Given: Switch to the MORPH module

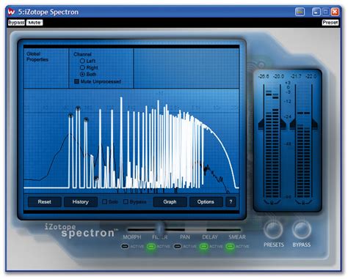Looking at the screenshot, I should click(x=132, y=237).
